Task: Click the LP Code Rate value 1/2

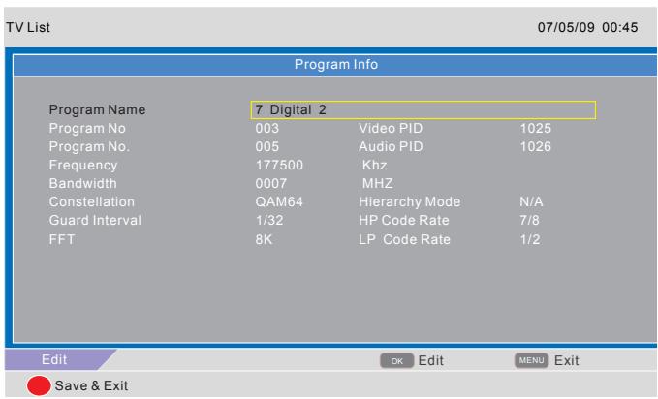Action: pyautogui.click(x=530, y=240)
